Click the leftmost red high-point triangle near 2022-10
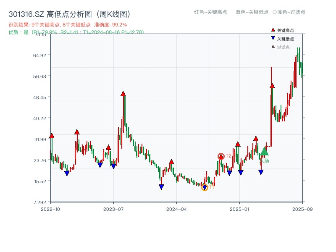 [52, 136]
